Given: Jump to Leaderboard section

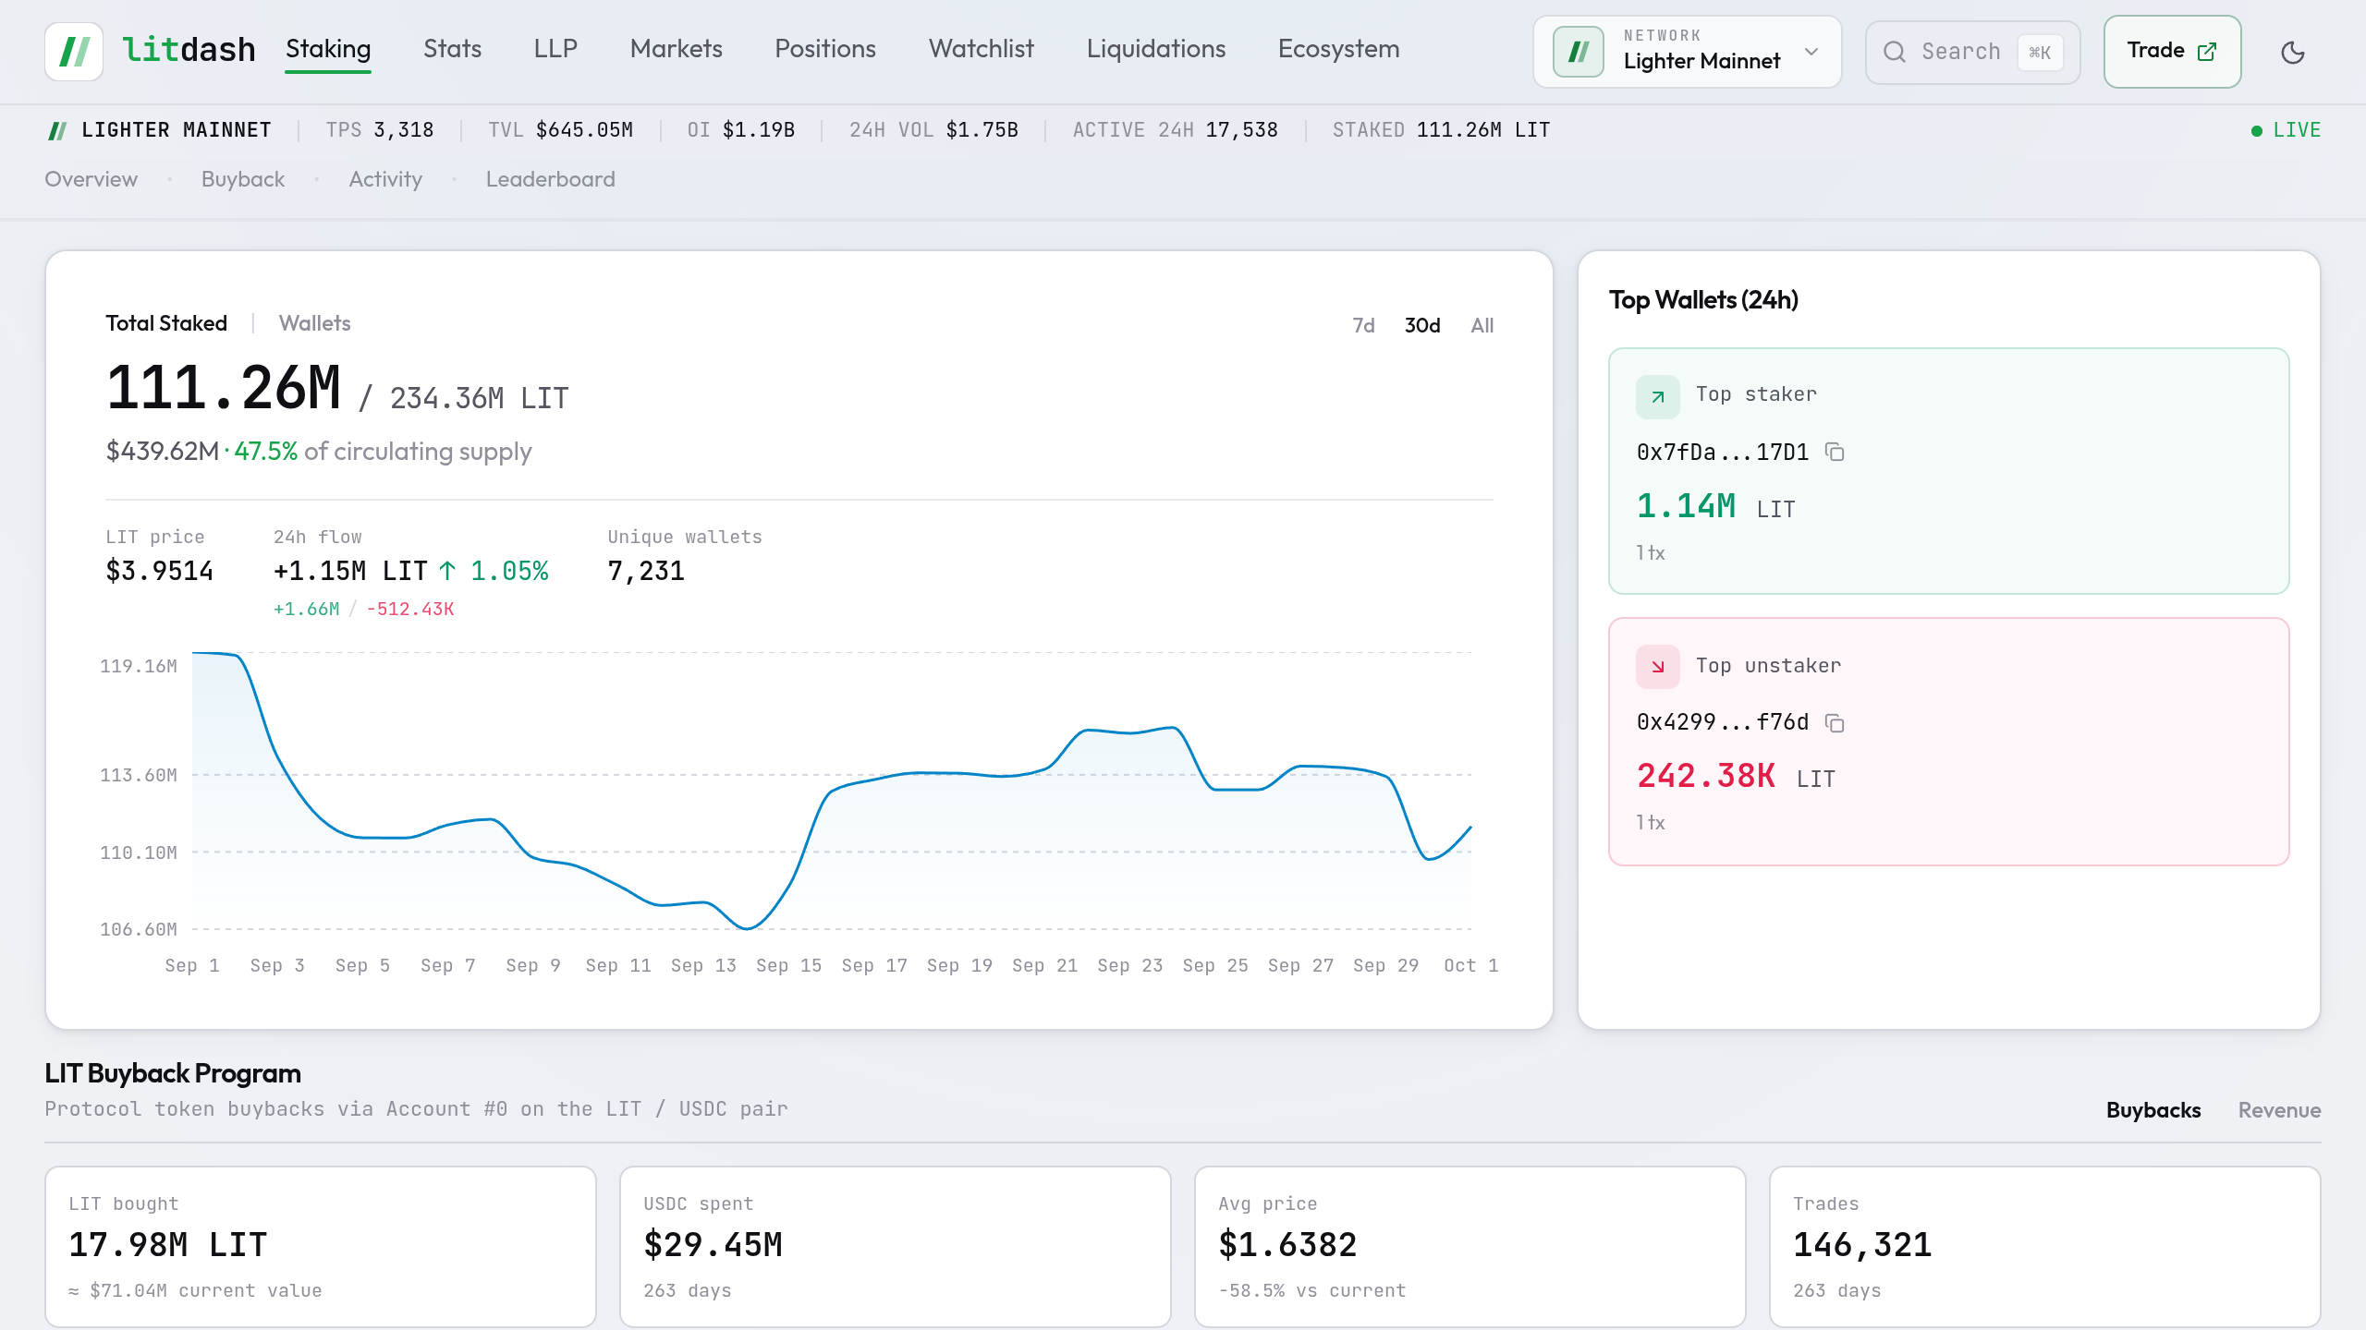Looking at the screenshot, I should 551,179.
